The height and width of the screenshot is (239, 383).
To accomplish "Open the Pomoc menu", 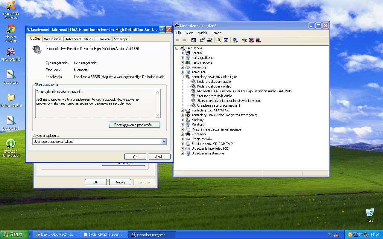I will click(x=216, y=33).
